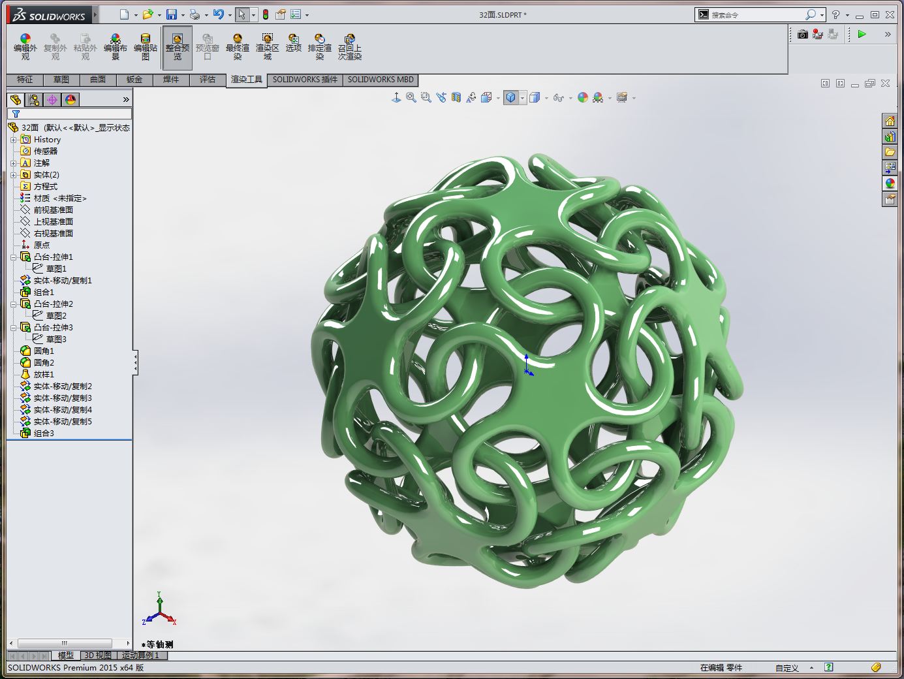Open the 评估 ribbon tab
904x679 pixels.
tap(208, 80)
